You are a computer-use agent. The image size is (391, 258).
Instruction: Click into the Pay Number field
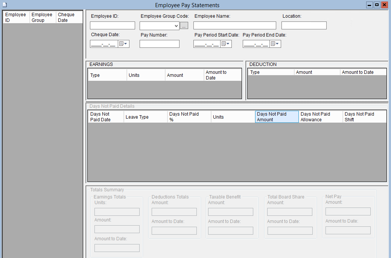[159, 44]
